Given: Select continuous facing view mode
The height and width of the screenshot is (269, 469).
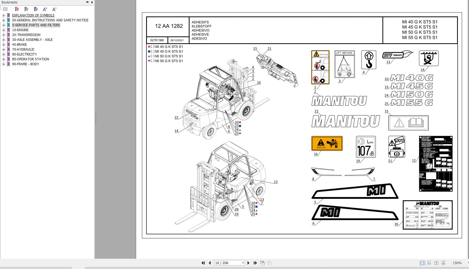Looking at the screenshot, I should [443, 263].
